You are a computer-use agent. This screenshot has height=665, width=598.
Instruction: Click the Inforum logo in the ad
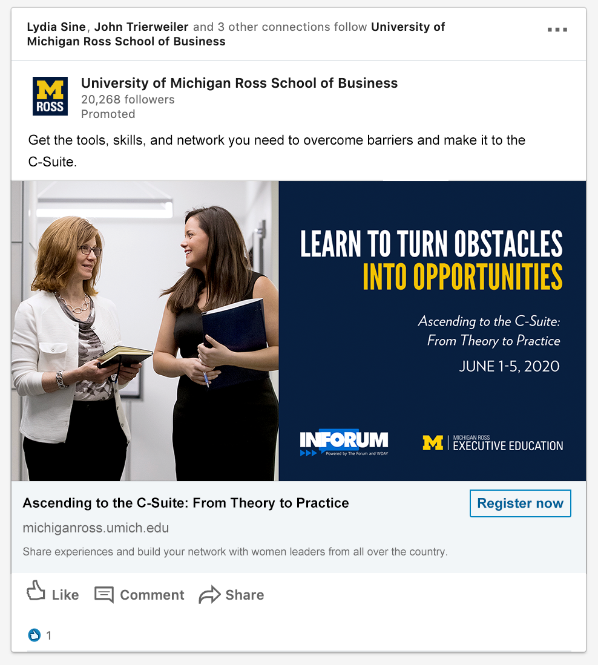pos(344,442)
